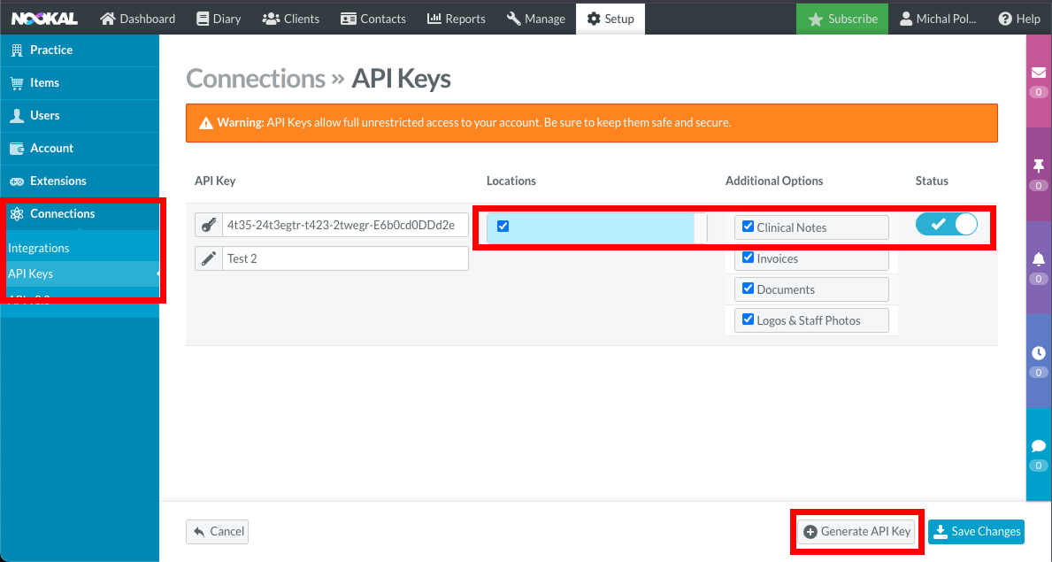Click the Dashboard house icon
The height and width of the screenshot is (562, 1052).
(107, 19)
